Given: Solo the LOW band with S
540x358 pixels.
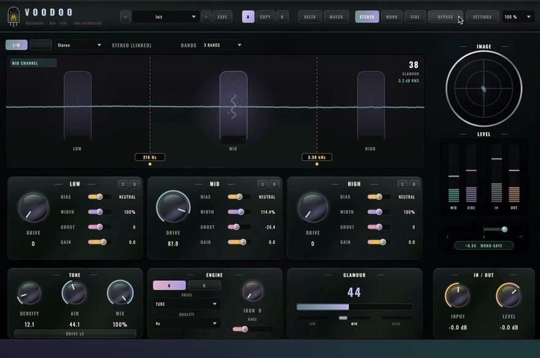Looking at the screenshot, I should point(123,185).
